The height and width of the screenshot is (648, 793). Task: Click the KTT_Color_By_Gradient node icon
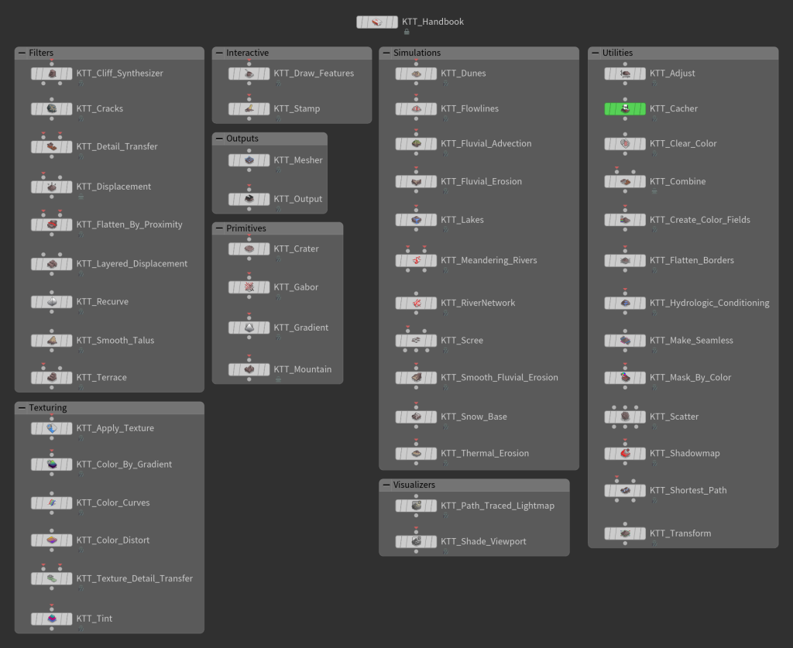(x=51, y=465)
